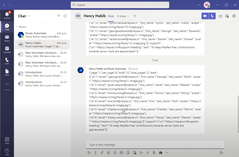Click Henry Habib's HH avatar in header
Image resolution: width=239 pixels, height=157 pixels.
pyautogui.click(x=78, y=16)
